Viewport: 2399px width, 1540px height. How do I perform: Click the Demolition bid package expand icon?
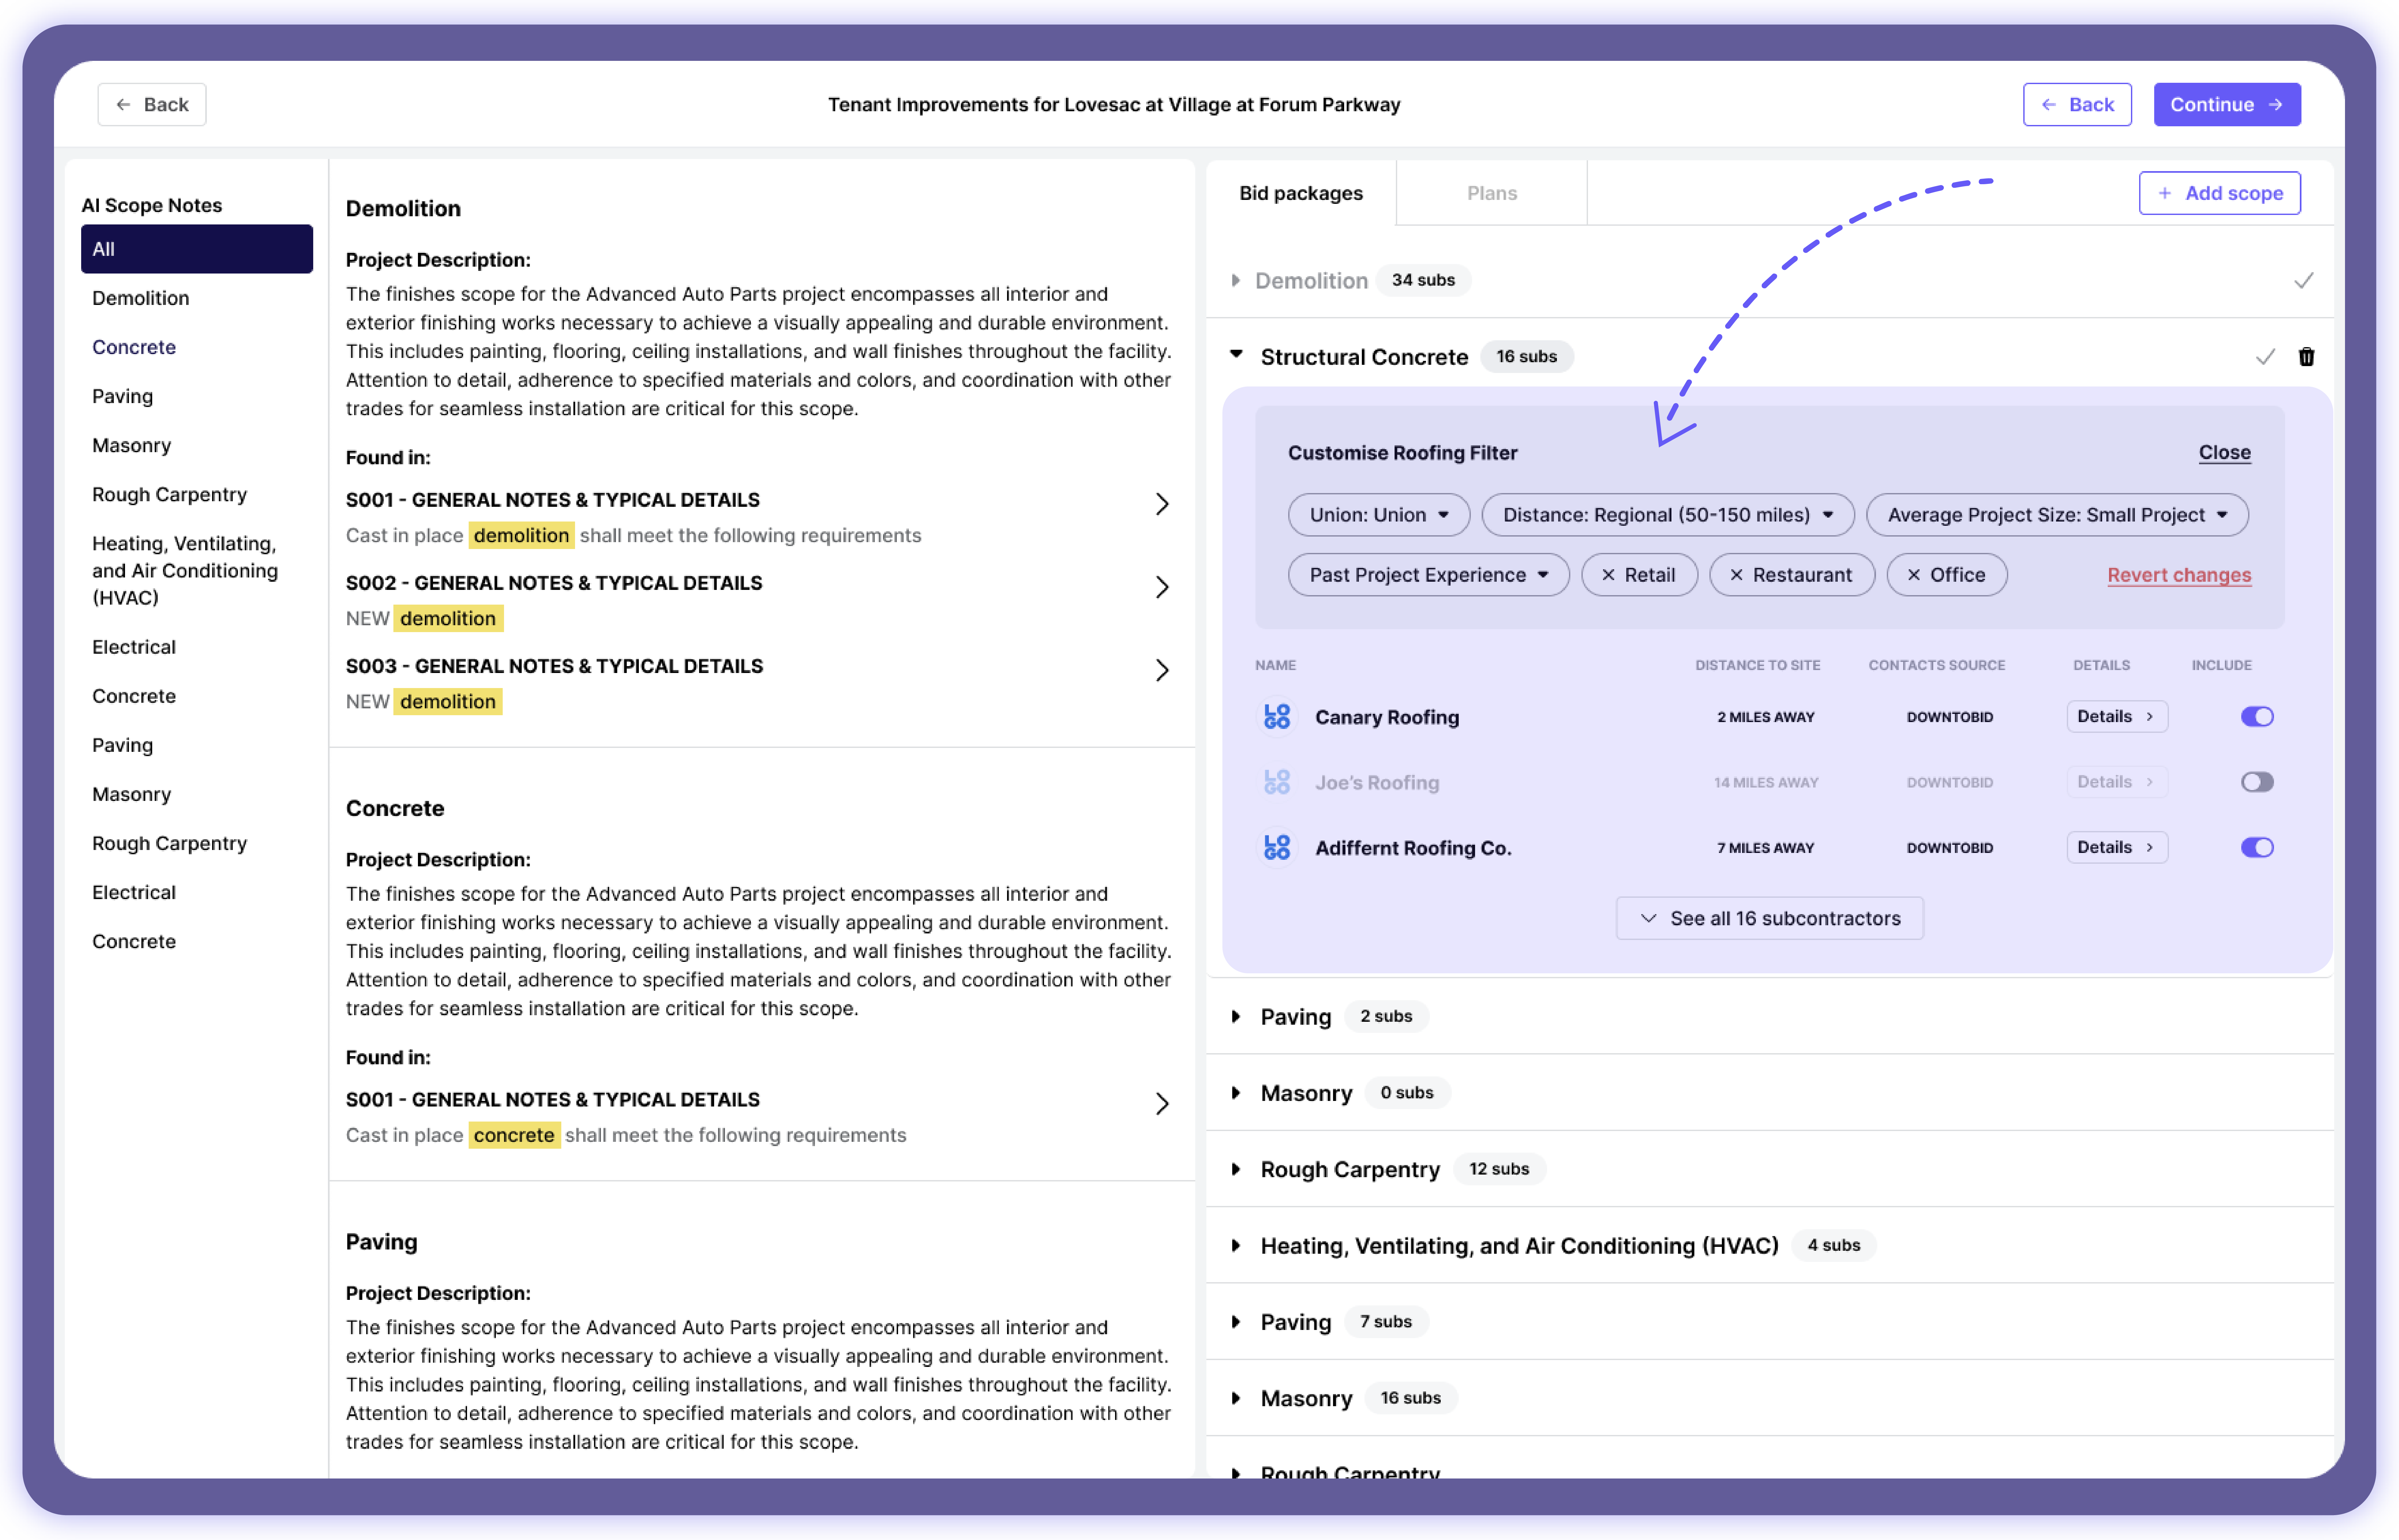point(1236,278)
